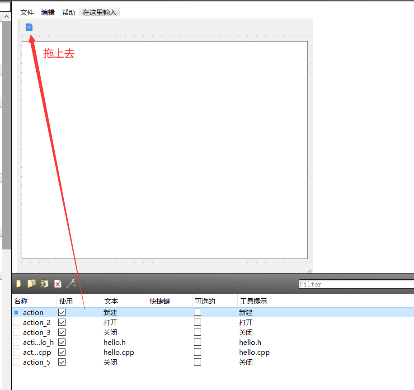Click the Paste action icon in action editor
The height and width of the screenshot is (390, 414).
click(45, 284)
